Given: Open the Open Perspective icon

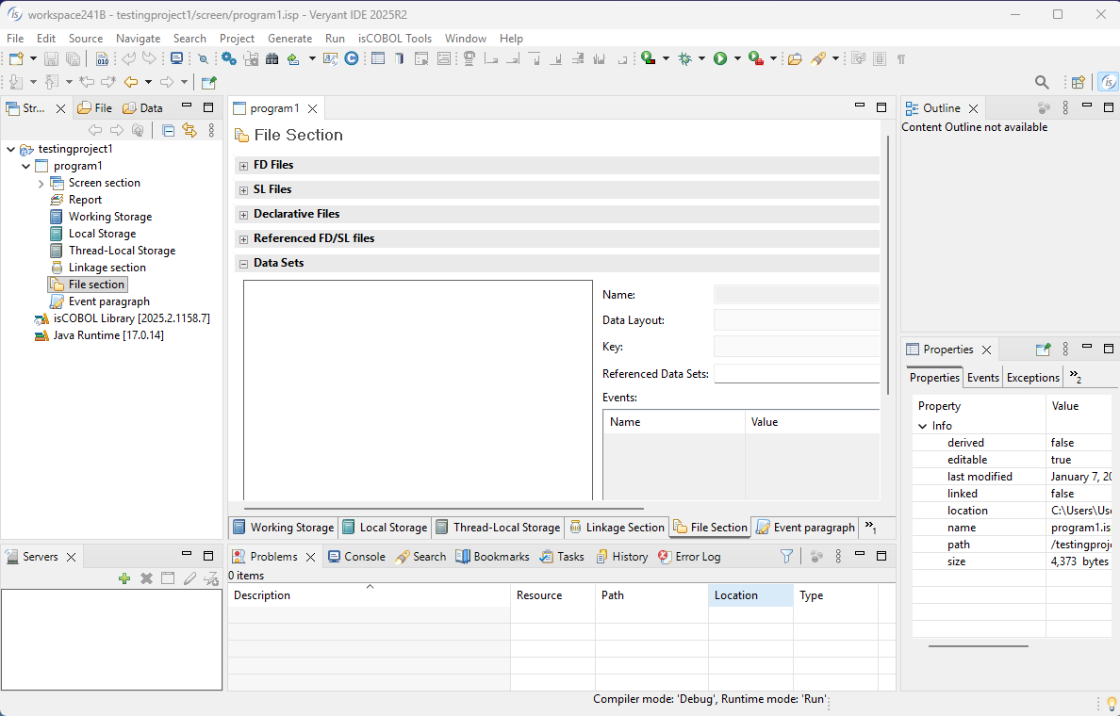Looking at the screenshot, I should (x=1079, y=83).
